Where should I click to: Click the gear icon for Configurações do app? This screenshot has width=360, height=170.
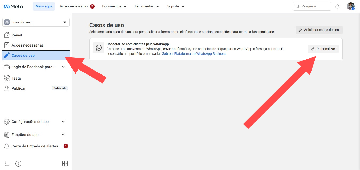pos(7,122)
